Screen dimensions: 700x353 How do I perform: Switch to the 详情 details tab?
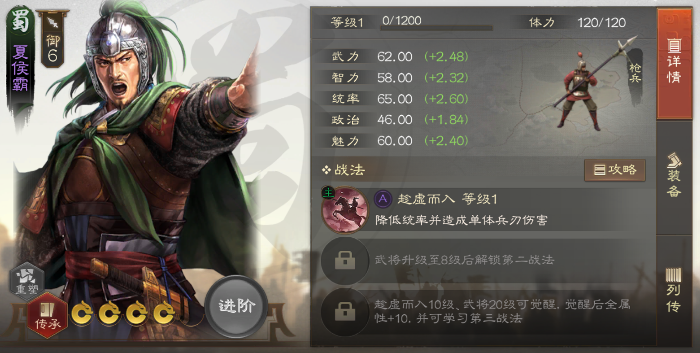pos(674,64)
